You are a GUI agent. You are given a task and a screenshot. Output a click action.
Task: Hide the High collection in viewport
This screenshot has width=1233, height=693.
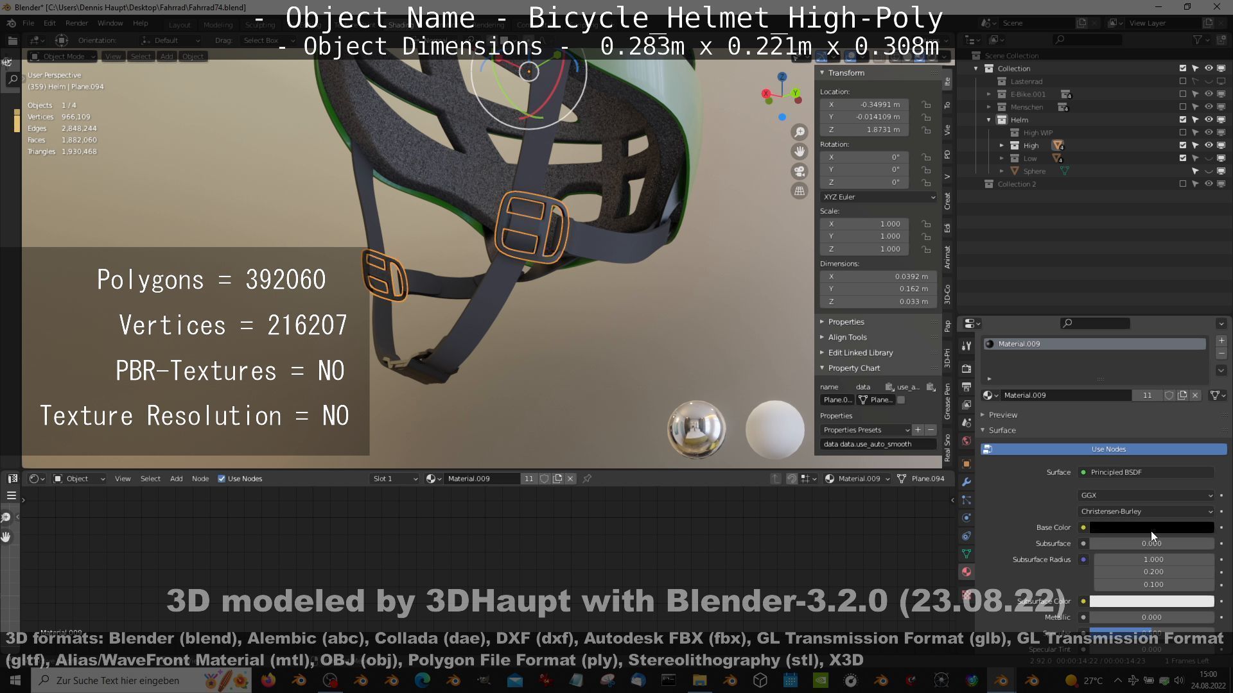coord(1209,146)
